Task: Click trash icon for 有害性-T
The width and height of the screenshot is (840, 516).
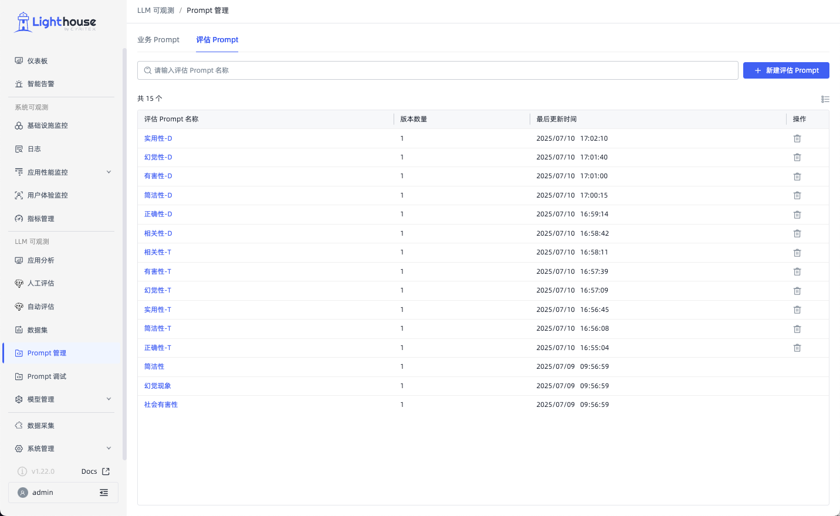Action: [797, 271]
